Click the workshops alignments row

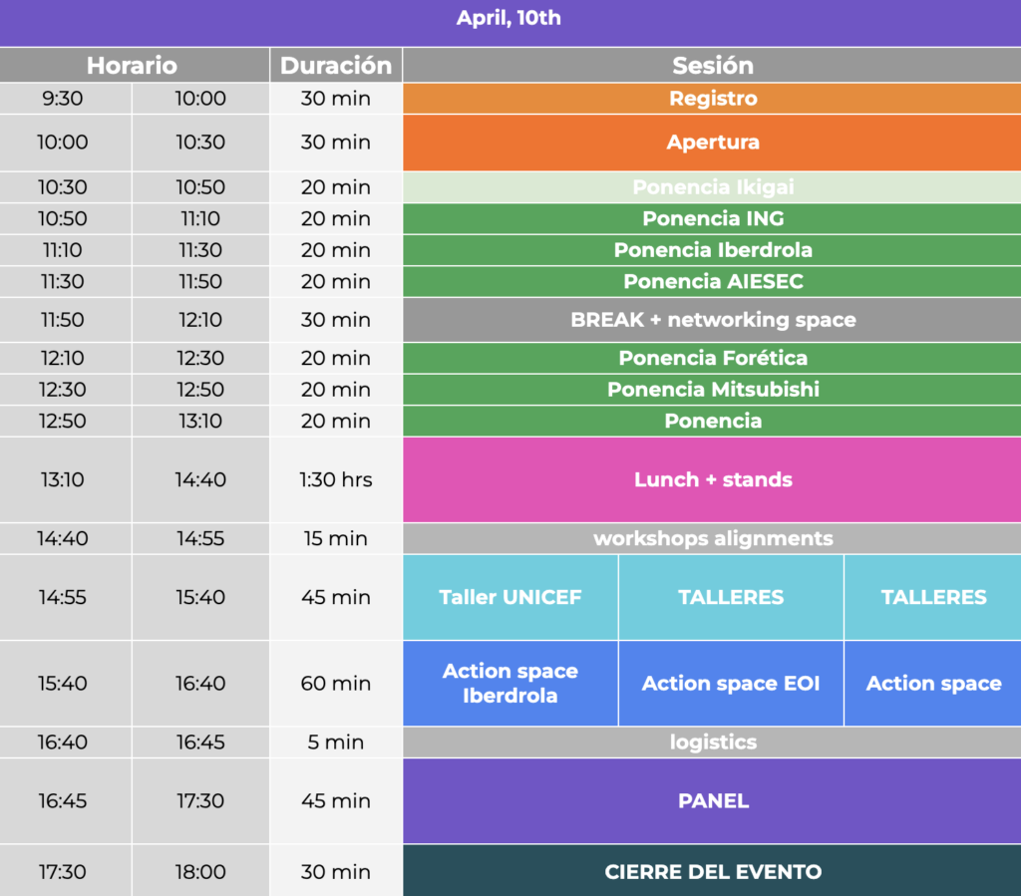tap(712, 539)
